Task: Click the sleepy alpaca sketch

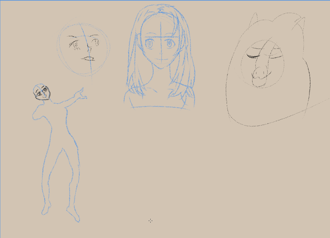Action: [268, 70]
